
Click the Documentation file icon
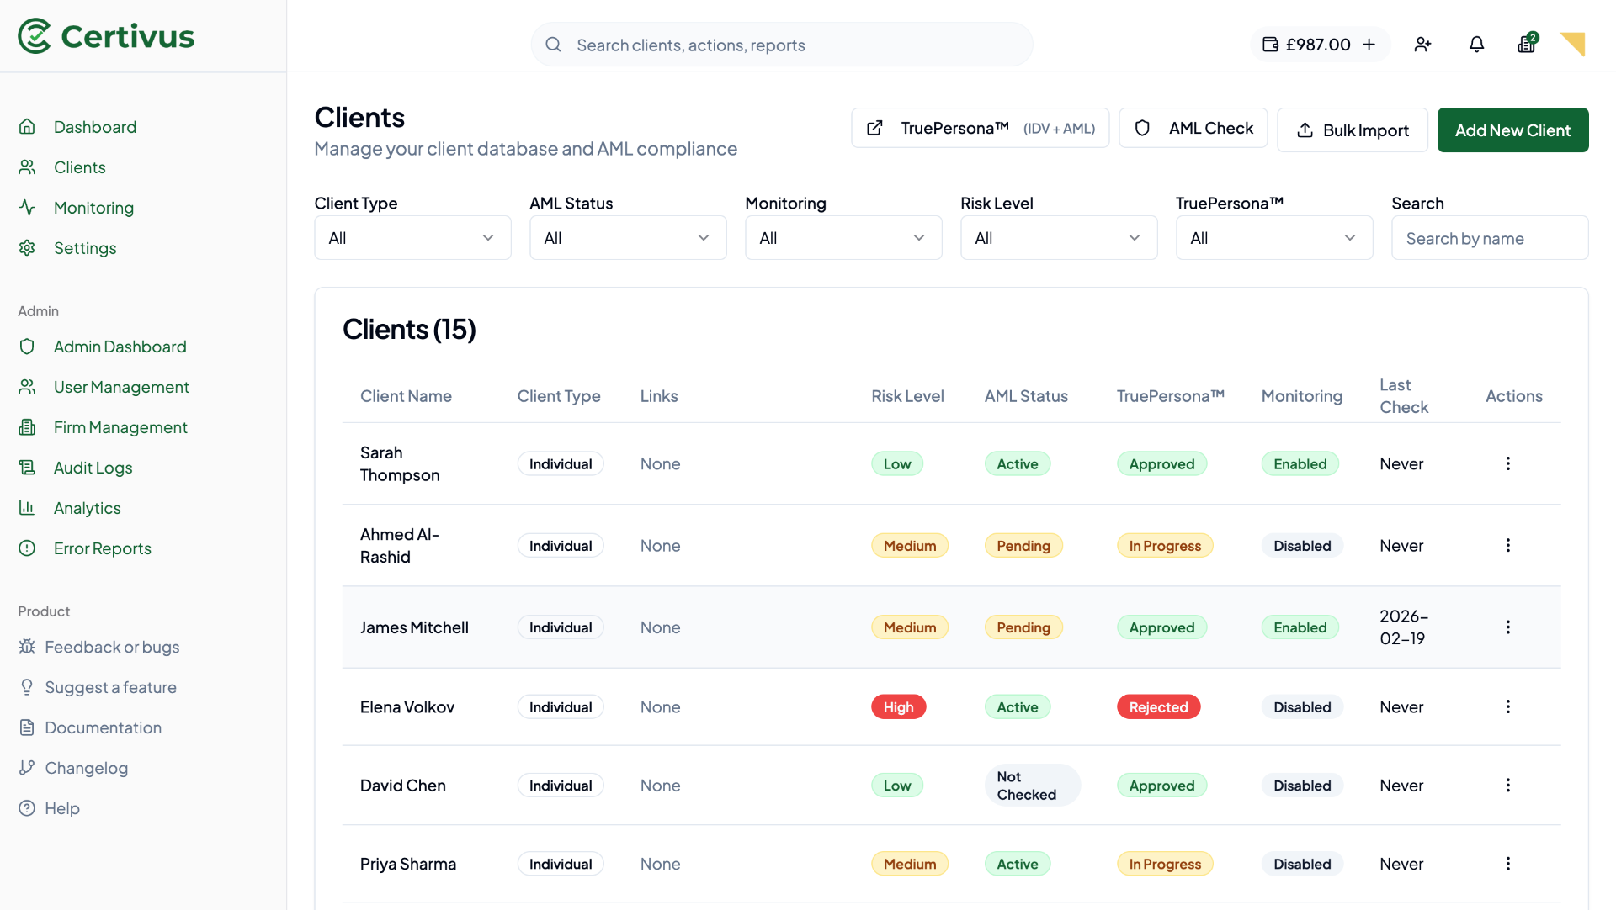pyautogui.click(x=27, y=727)
